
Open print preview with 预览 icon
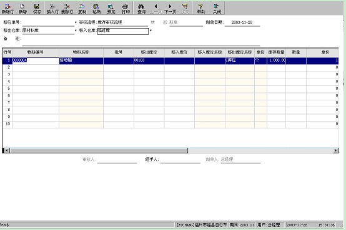[111, 8]
